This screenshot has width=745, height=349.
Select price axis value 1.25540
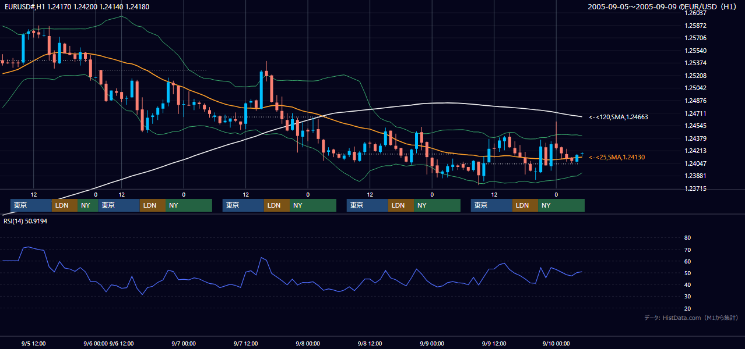pos(695,51)
